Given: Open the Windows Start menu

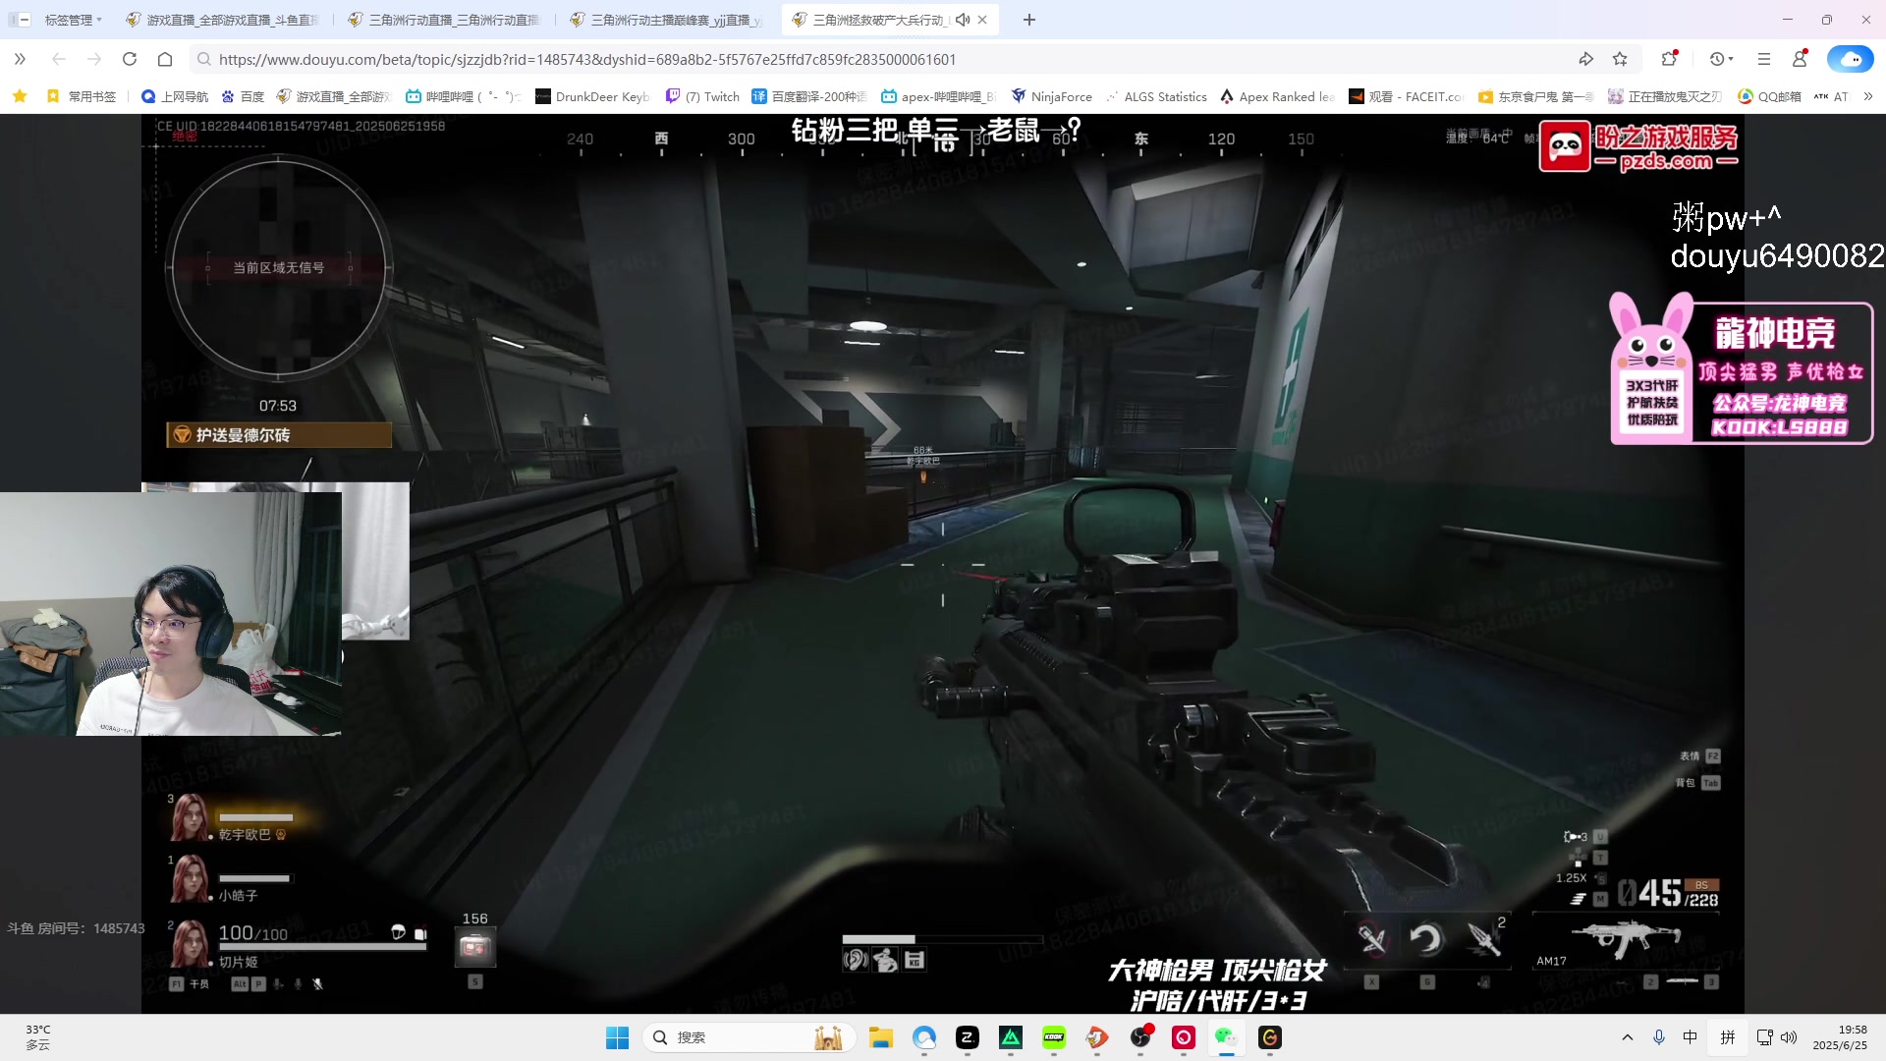Looking at the screenshot, I should click(617, 1037).
